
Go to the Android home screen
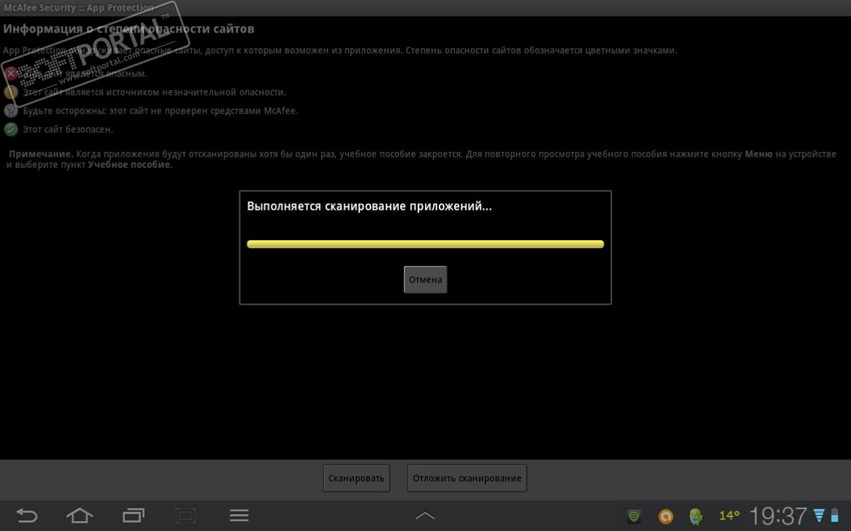point(79,516)
